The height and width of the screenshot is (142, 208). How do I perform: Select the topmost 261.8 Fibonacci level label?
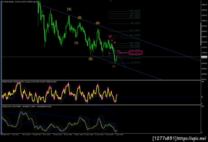[135, 10]
